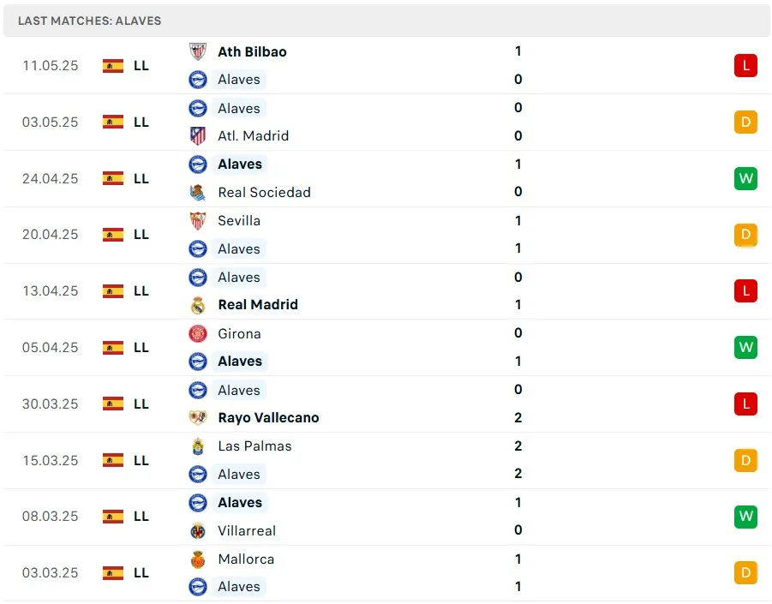Click the Las Palmas club crest
Screen dimensions: 772x604
coord(198,446)
